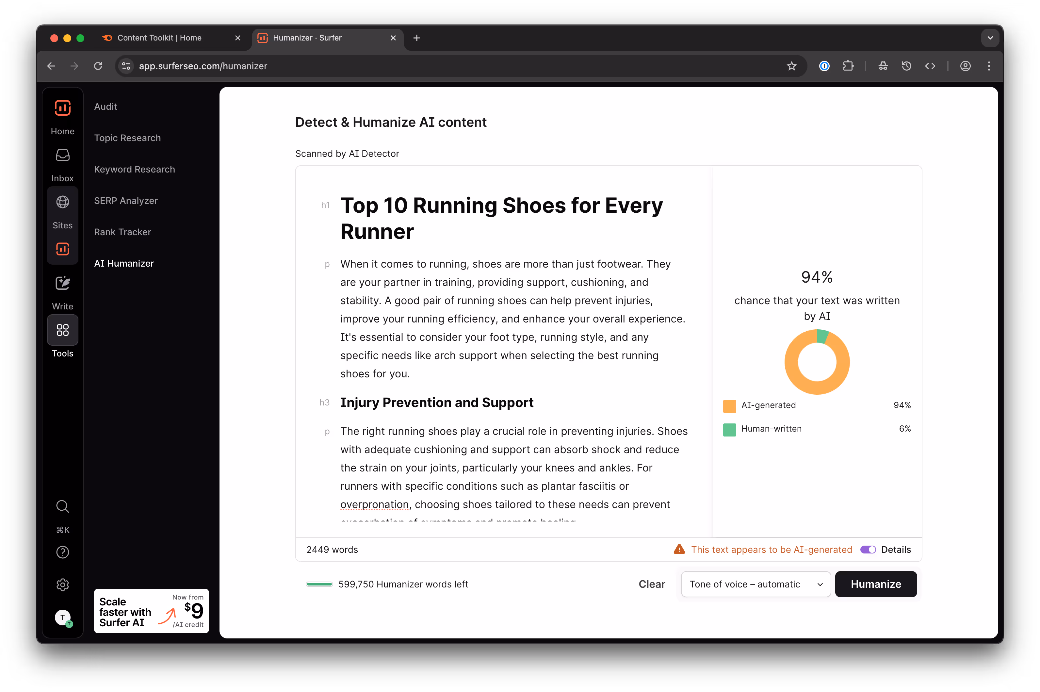Click the Clear button
The image size is (1040, 692).
pos(651,584)
